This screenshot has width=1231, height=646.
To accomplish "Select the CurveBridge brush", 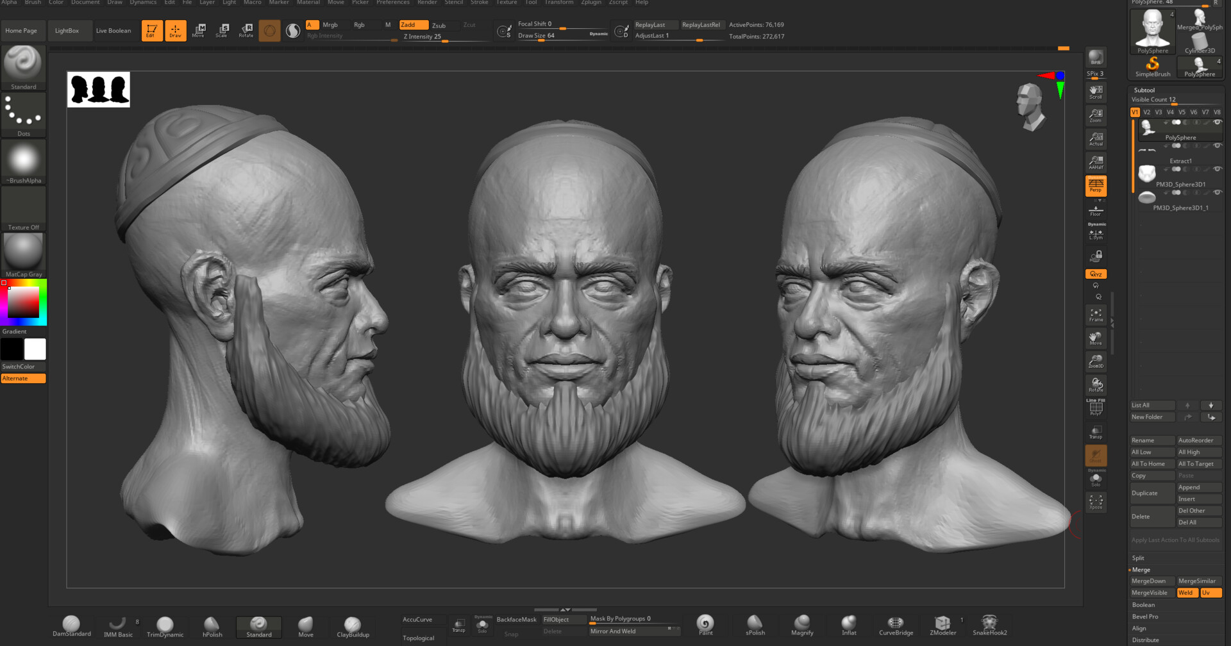I will coord(895,625).
